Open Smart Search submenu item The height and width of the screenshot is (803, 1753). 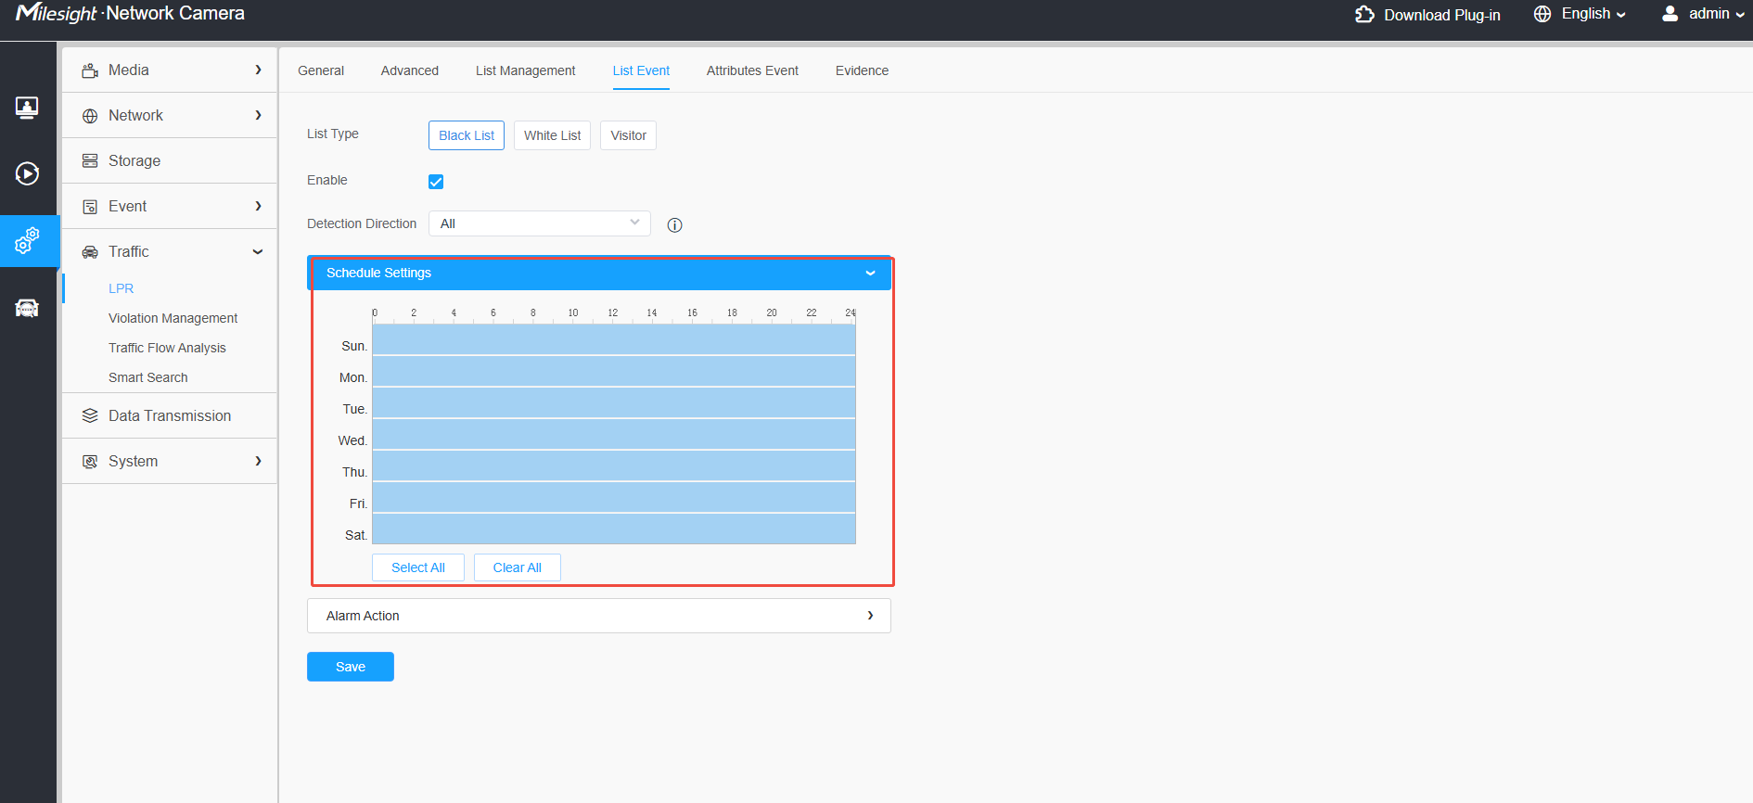click(x=147, y=377)
